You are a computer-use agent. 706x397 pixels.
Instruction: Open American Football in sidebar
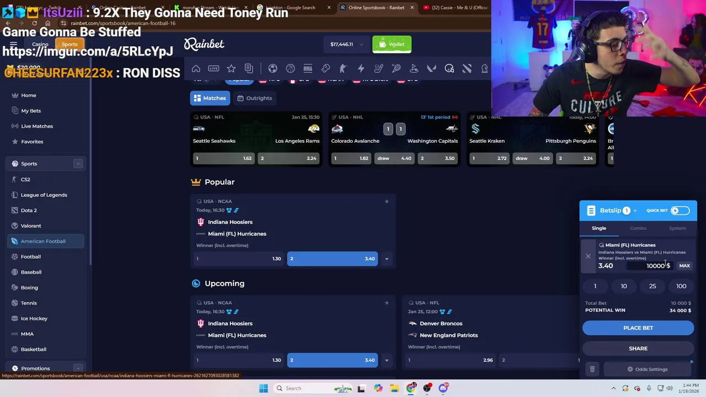[46, 241]
